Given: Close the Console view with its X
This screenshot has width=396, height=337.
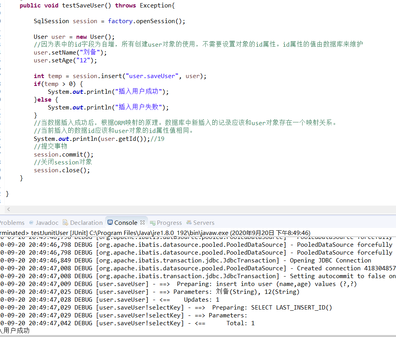Looking at the screenshot, I should click(x=142, y=222).
